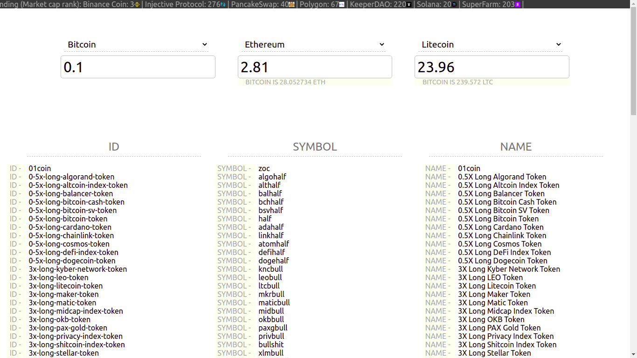Click symbol leobull
Screen dimensions: 637x358
[x=270, y=278]
